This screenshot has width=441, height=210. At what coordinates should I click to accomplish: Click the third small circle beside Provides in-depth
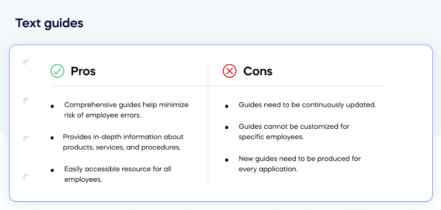(x=26, y=139)
